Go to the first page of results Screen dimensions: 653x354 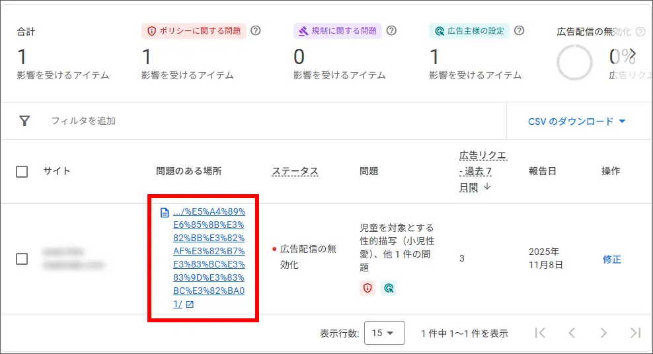pos(540,334)
